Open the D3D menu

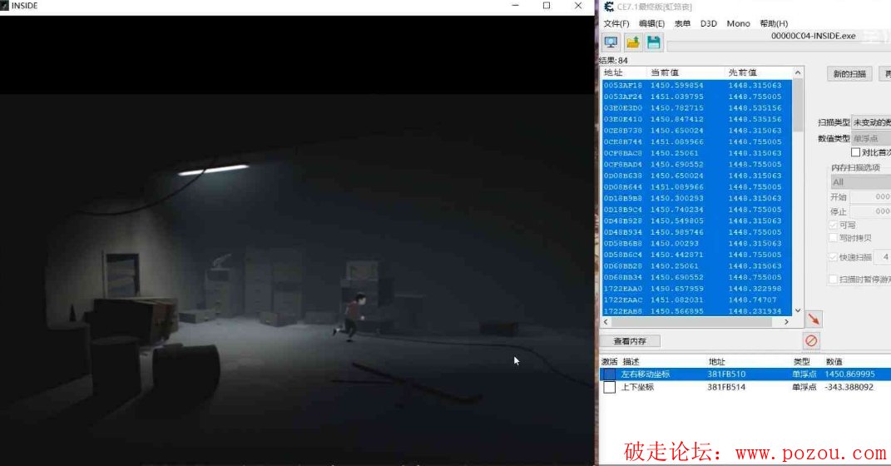708,23
